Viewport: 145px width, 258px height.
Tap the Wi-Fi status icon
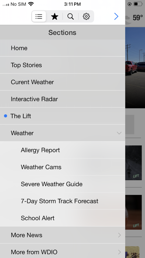(31, 4)
